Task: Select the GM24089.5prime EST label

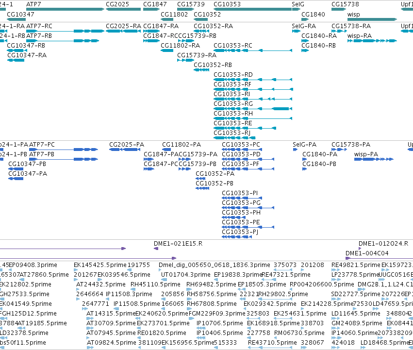Action: pyautogui.click(x=357, y=323)
